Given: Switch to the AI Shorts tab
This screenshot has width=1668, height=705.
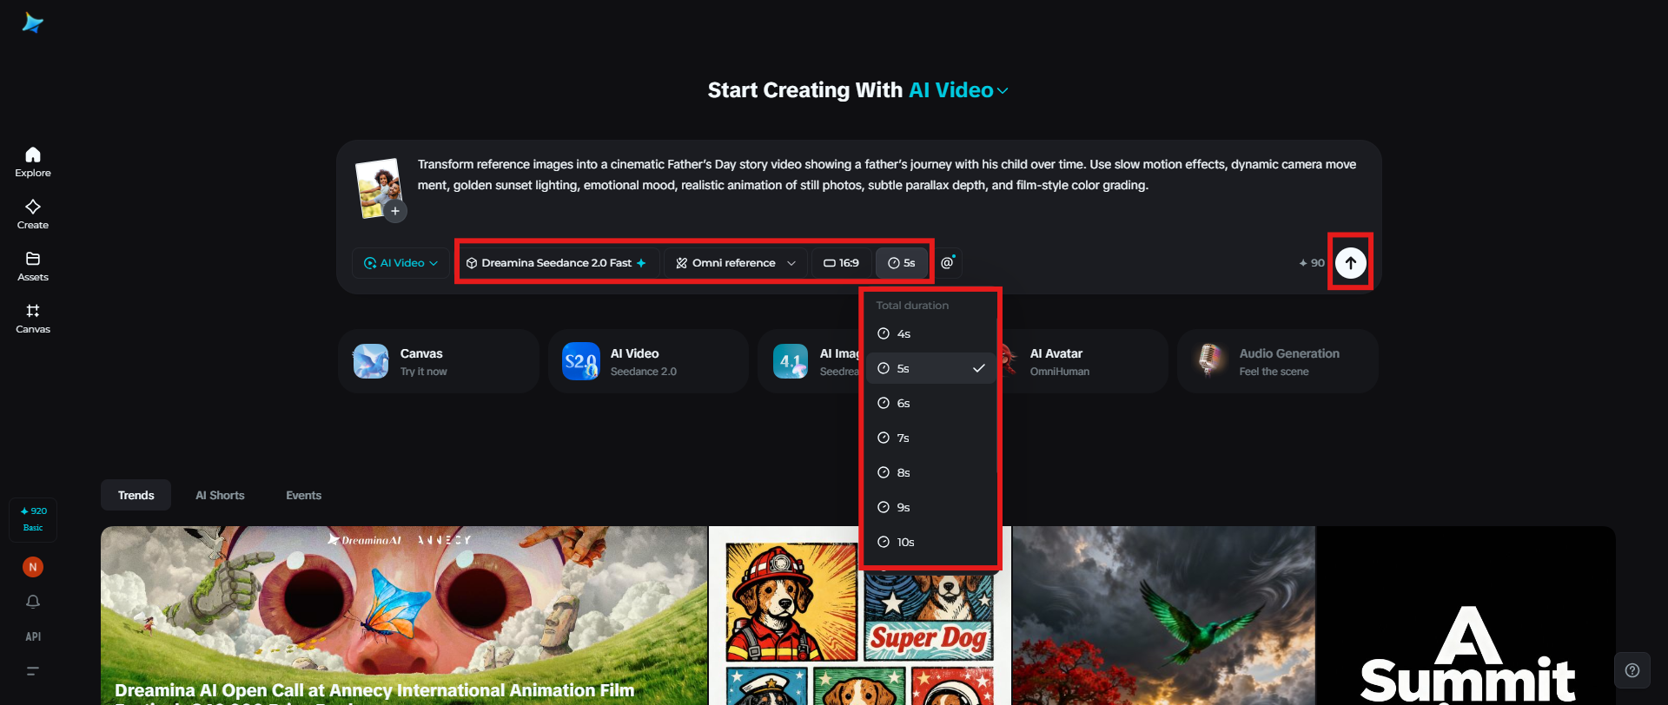Looking at the screenshot, I should coord(220,495).
